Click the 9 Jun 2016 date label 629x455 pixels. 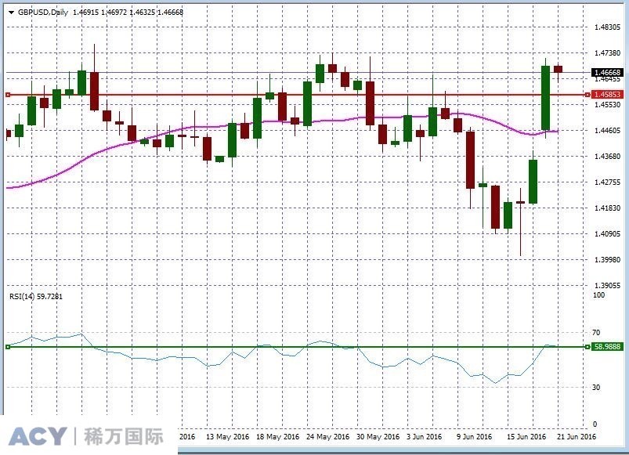[474, 436]
